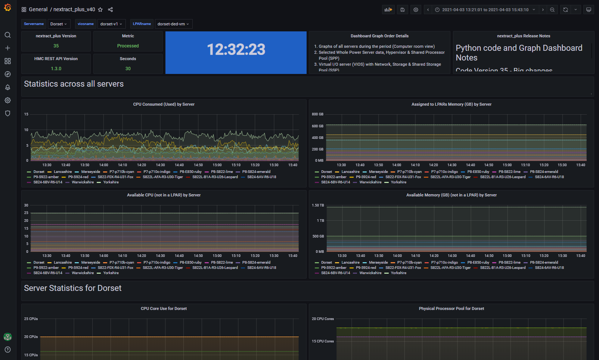Viewport: 599px width, 360px height.
Task: Expand the Servername Dorset dropdown
Action: tap(59, 24)
